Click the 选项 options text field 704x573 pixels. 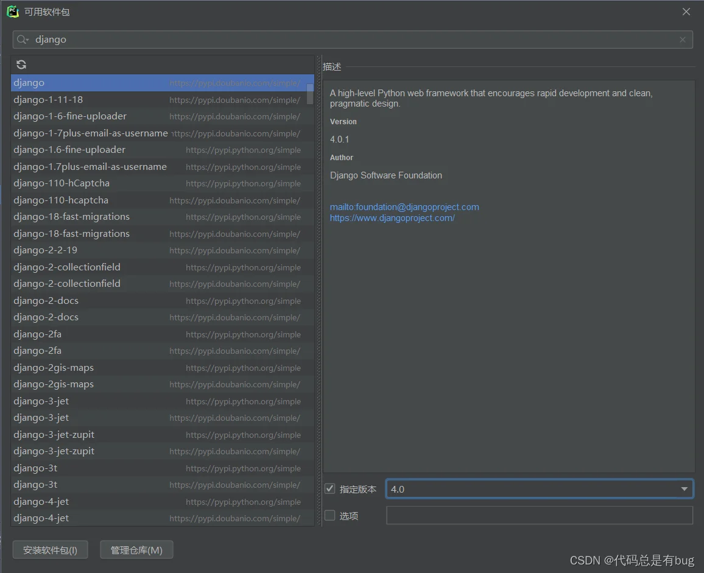coord(539,516)
